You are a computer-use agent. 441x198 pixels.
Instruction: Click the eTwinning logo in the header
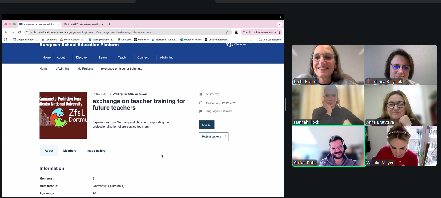[236, 45]
